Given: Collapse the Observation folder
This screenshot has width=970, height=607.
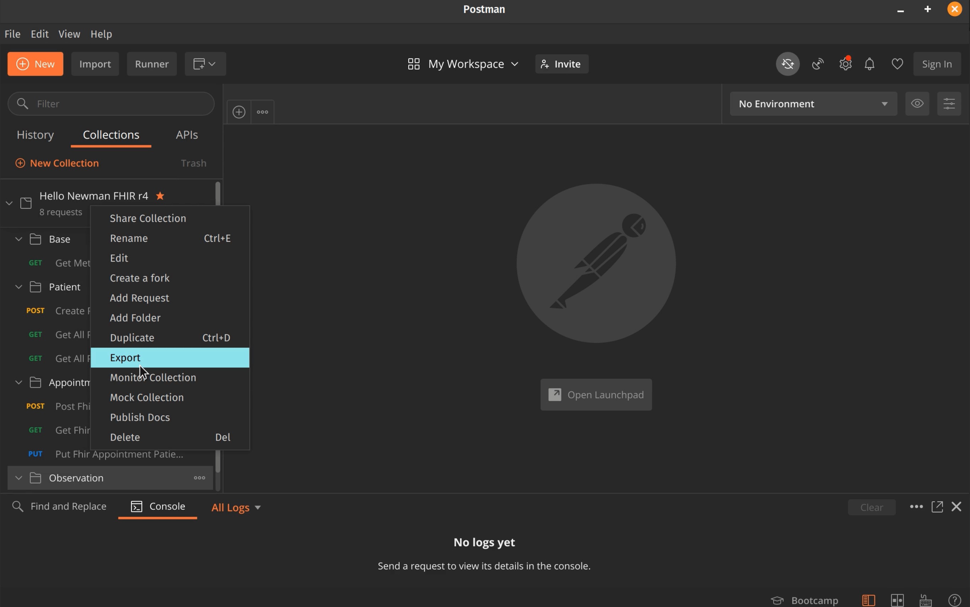Looking at the screenshot, I should point(18,478).
